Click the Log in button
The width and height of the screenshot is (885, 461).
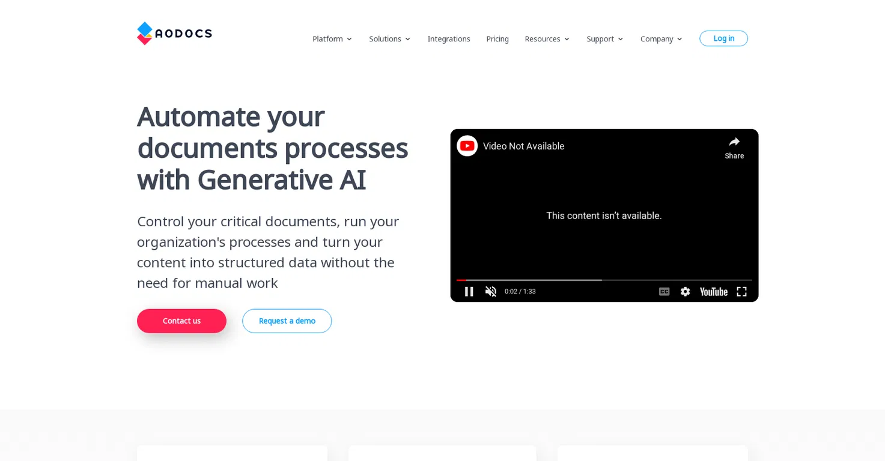[x=723, y=38]
